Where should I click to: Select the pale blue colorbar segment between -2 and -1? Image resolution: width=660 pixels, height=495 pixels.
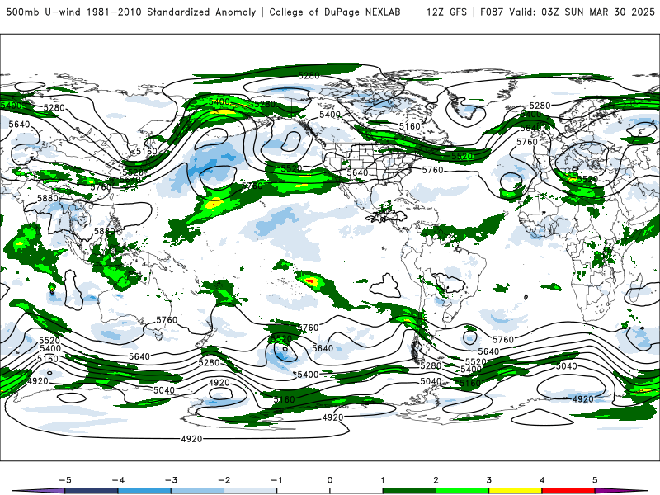[251, 491]
